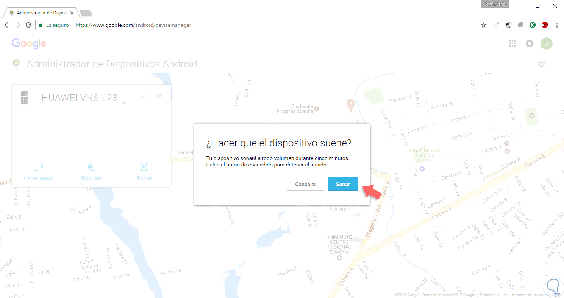564x298 pixels.
Task: Click Borrar on the device card
Action: [144, 171]
